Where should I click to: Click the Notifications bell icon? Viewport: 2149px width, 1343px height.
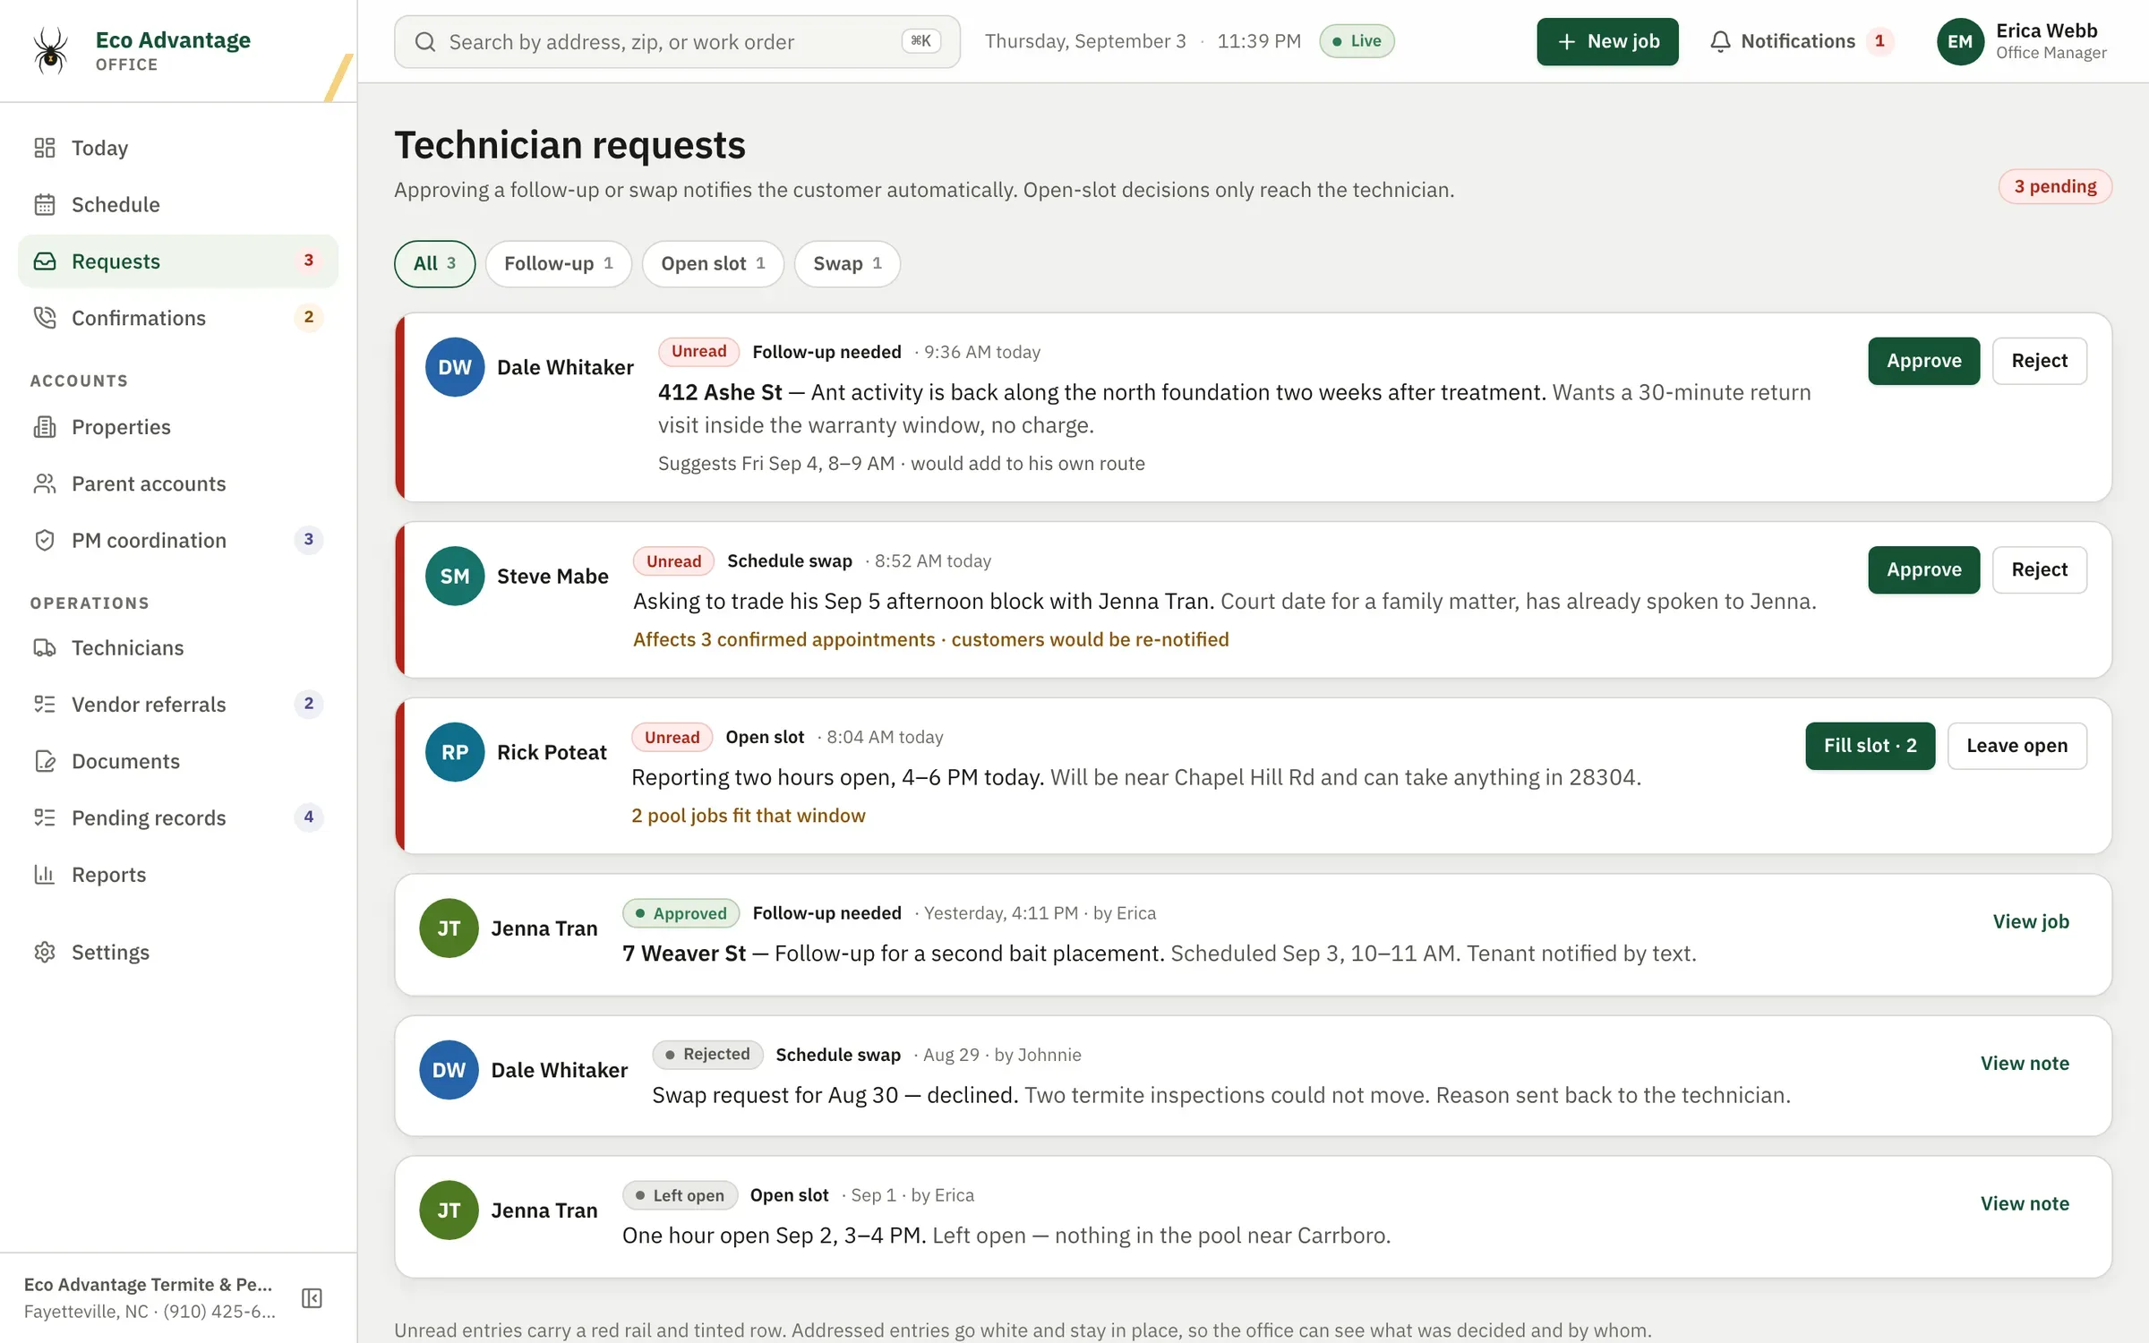coord(1720,41)
